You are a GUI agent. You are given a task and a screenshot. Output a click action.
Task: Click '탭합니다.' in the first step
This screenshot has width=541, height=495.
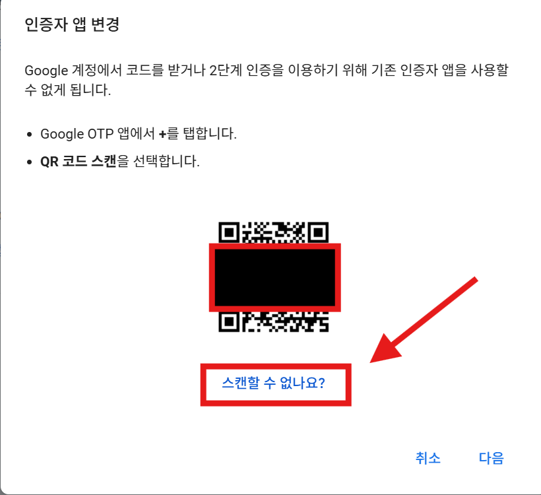click(210, 133)
